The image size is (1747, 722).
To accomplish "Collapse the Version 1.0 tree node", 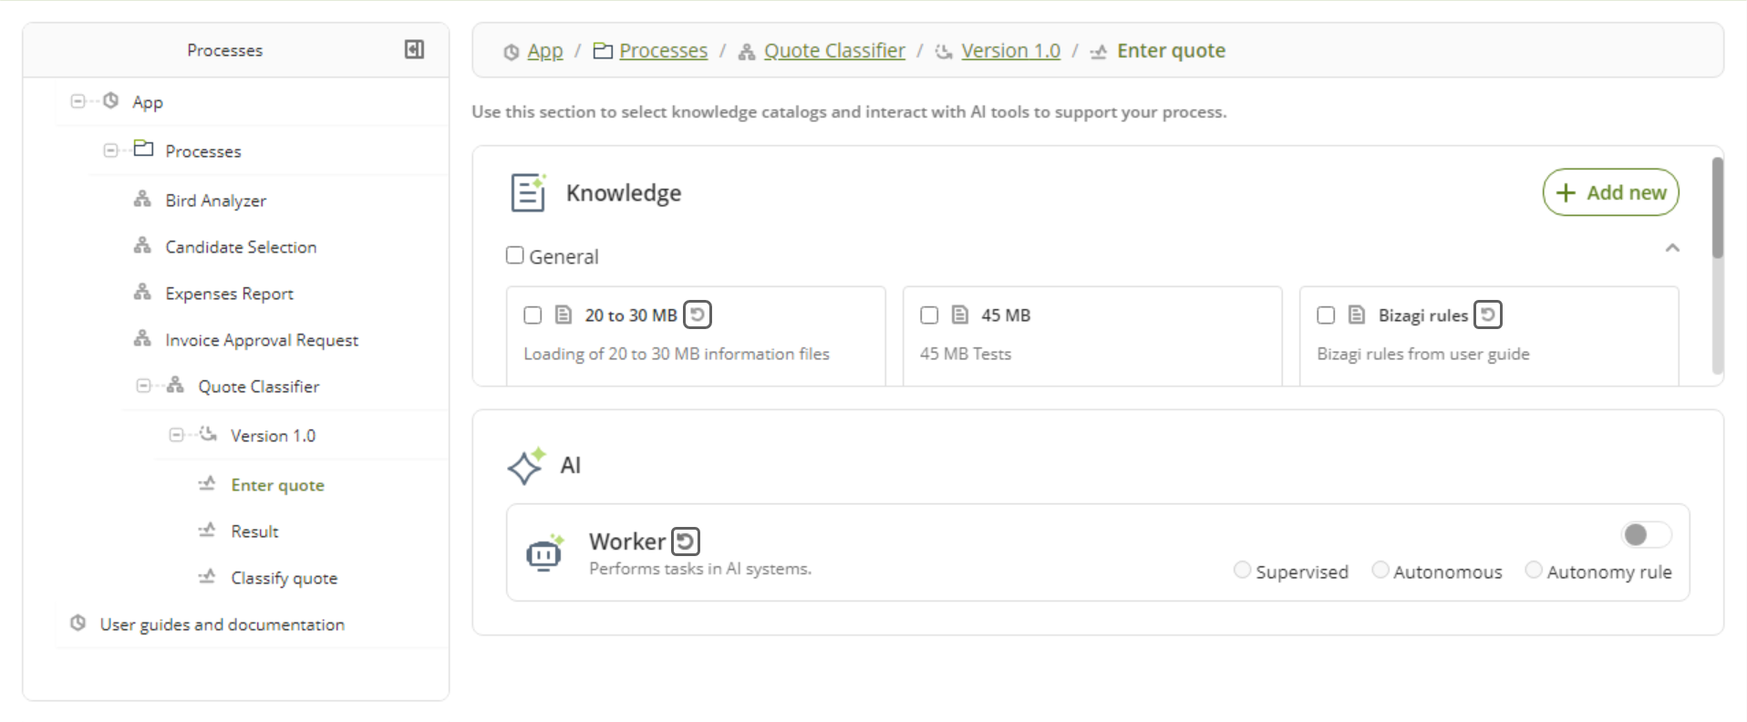I will click(176, 435).
